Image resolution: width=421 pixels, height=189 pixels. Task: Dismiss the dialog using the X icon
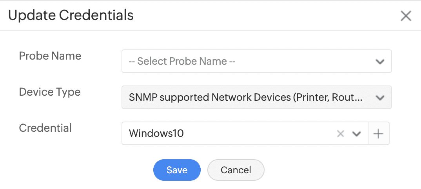[x=406, y=16]
